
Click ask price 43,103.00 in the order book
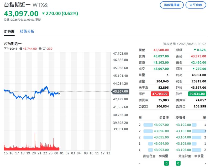click(x=183, y=131)
